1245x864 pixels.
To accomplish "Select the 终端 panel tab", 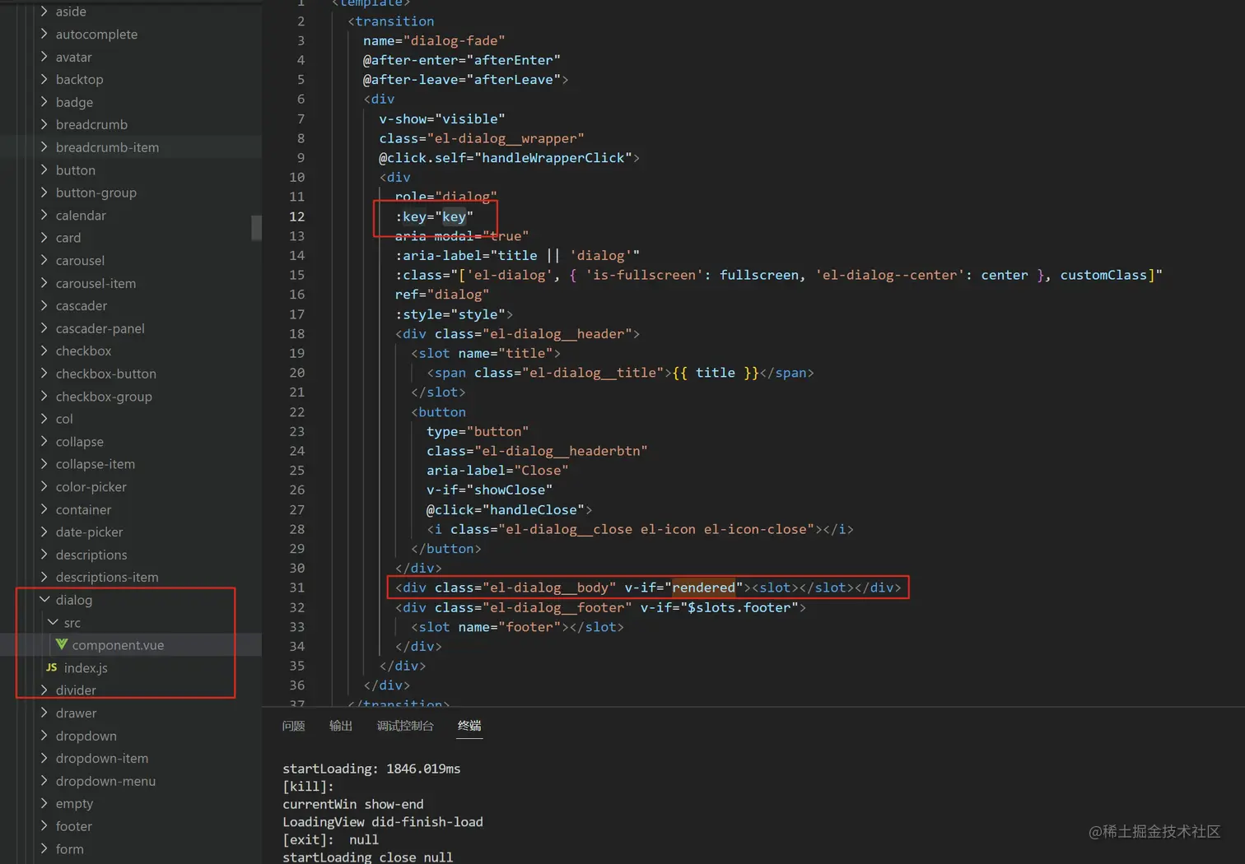I will click(x=469, y=726).
